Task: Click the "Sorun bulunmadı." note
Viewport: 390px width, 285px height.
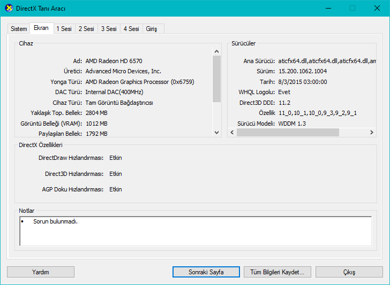Action: pos(56,221)
